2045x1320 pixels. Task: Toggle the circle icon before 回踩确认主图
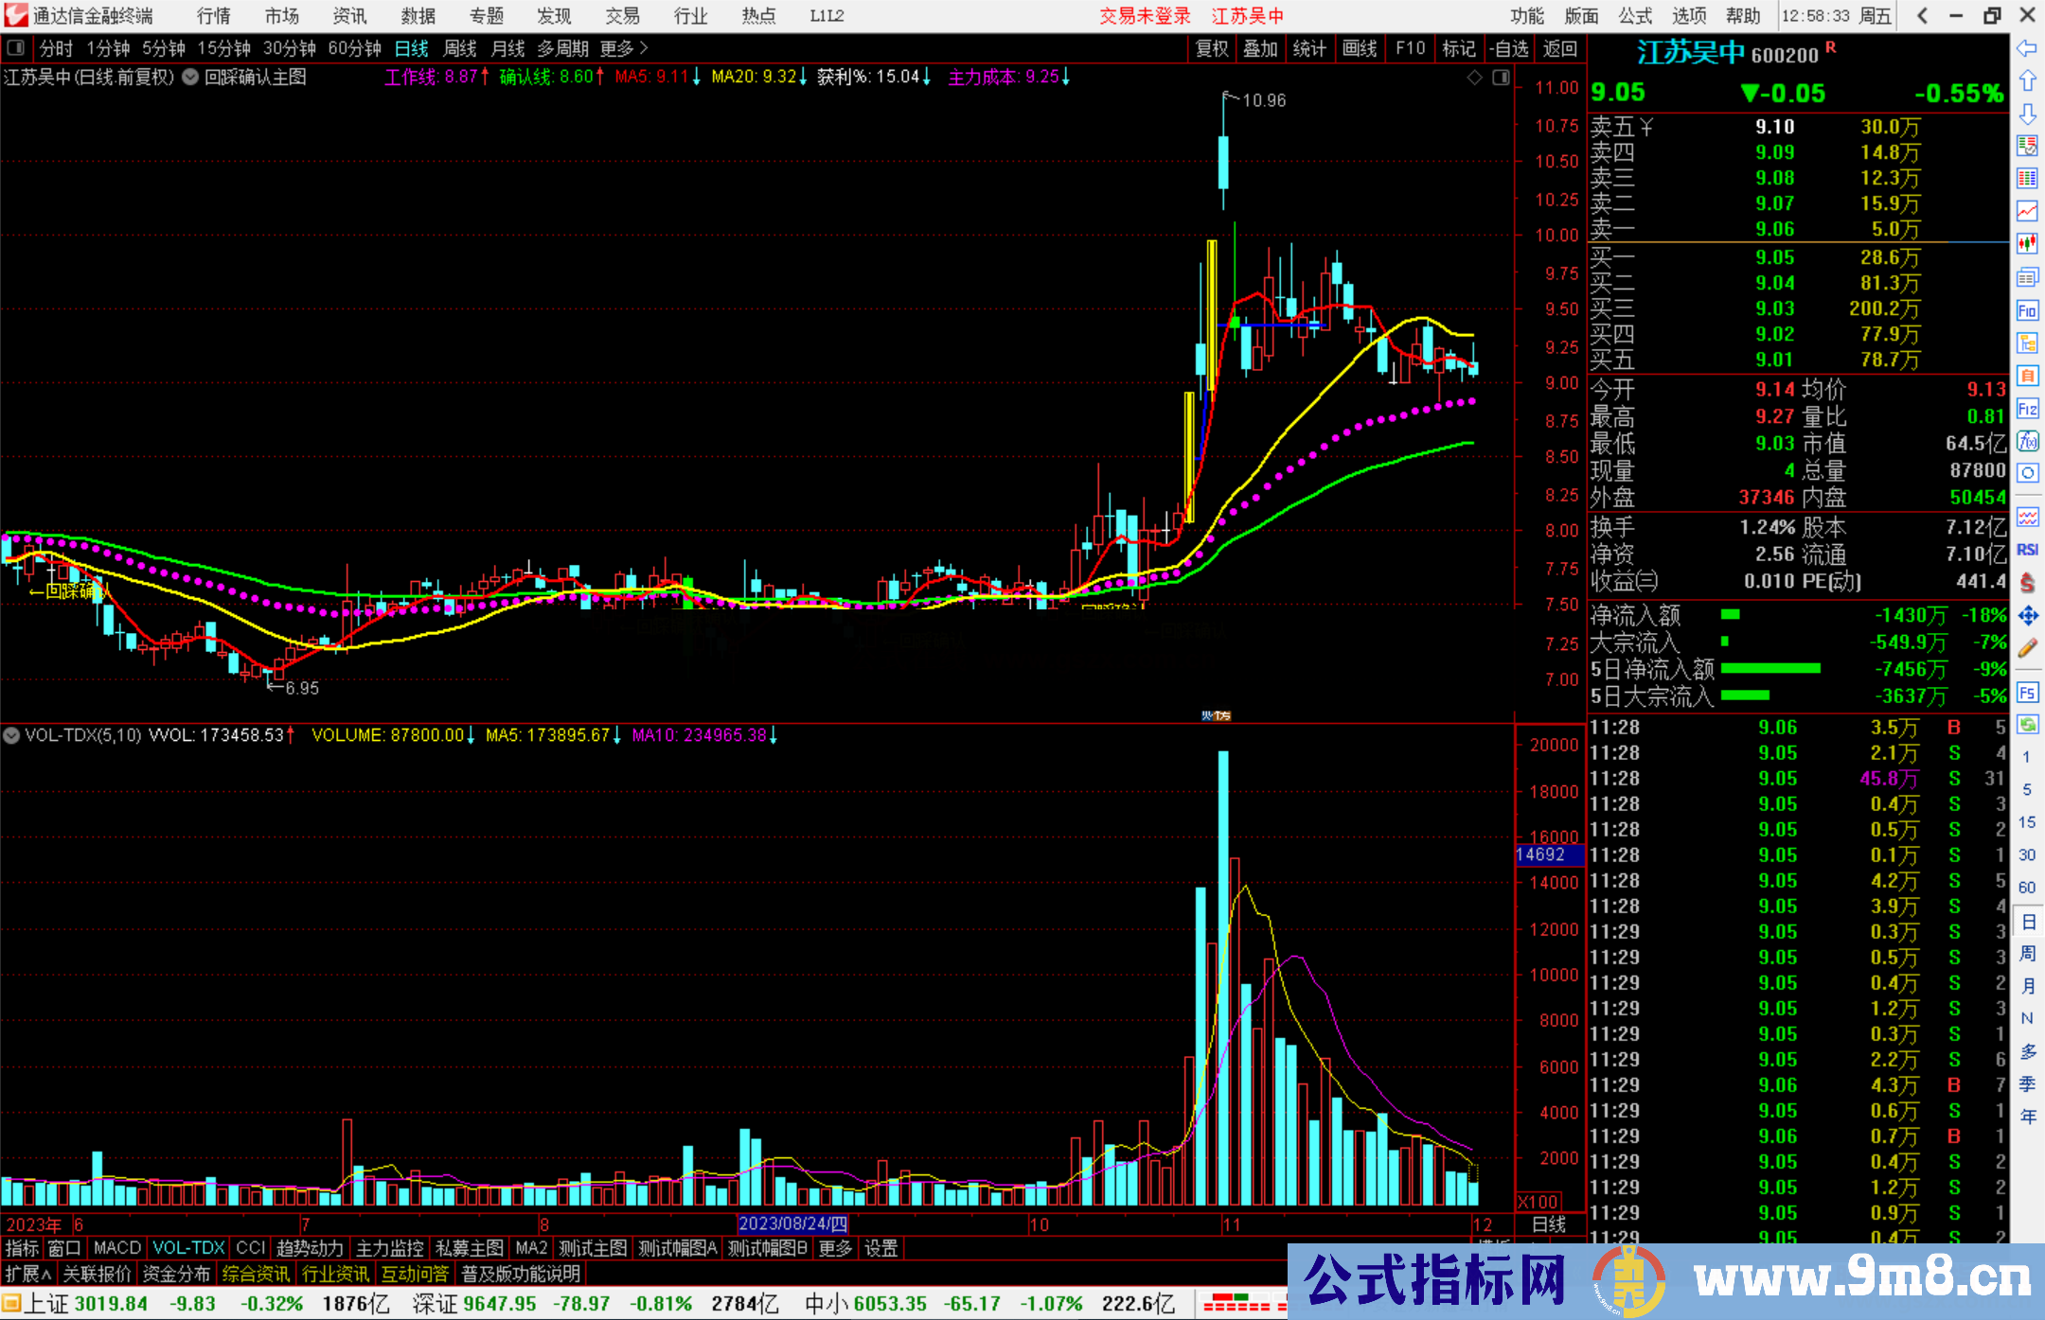pyautogui.click(x=190, y=77)
